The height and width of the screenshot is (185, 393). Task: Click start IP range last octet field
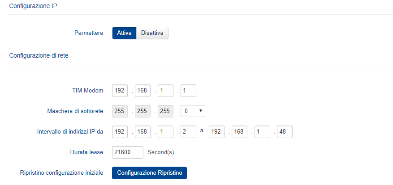(x=189, y=132)
